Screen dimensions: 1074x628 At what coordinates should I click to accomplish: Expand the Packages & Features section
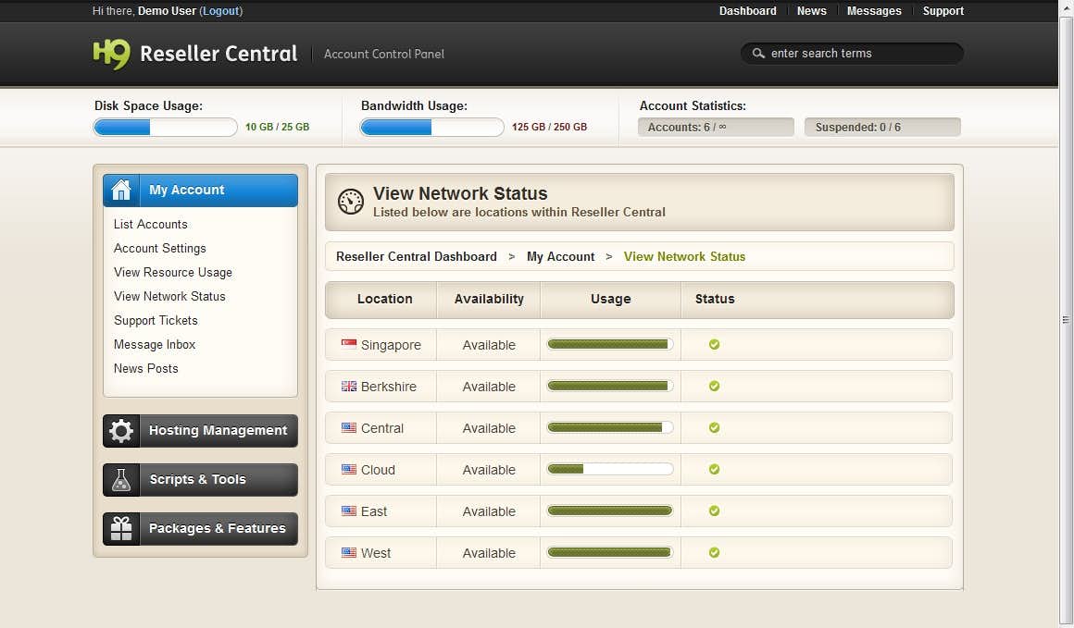coord(217,529)
